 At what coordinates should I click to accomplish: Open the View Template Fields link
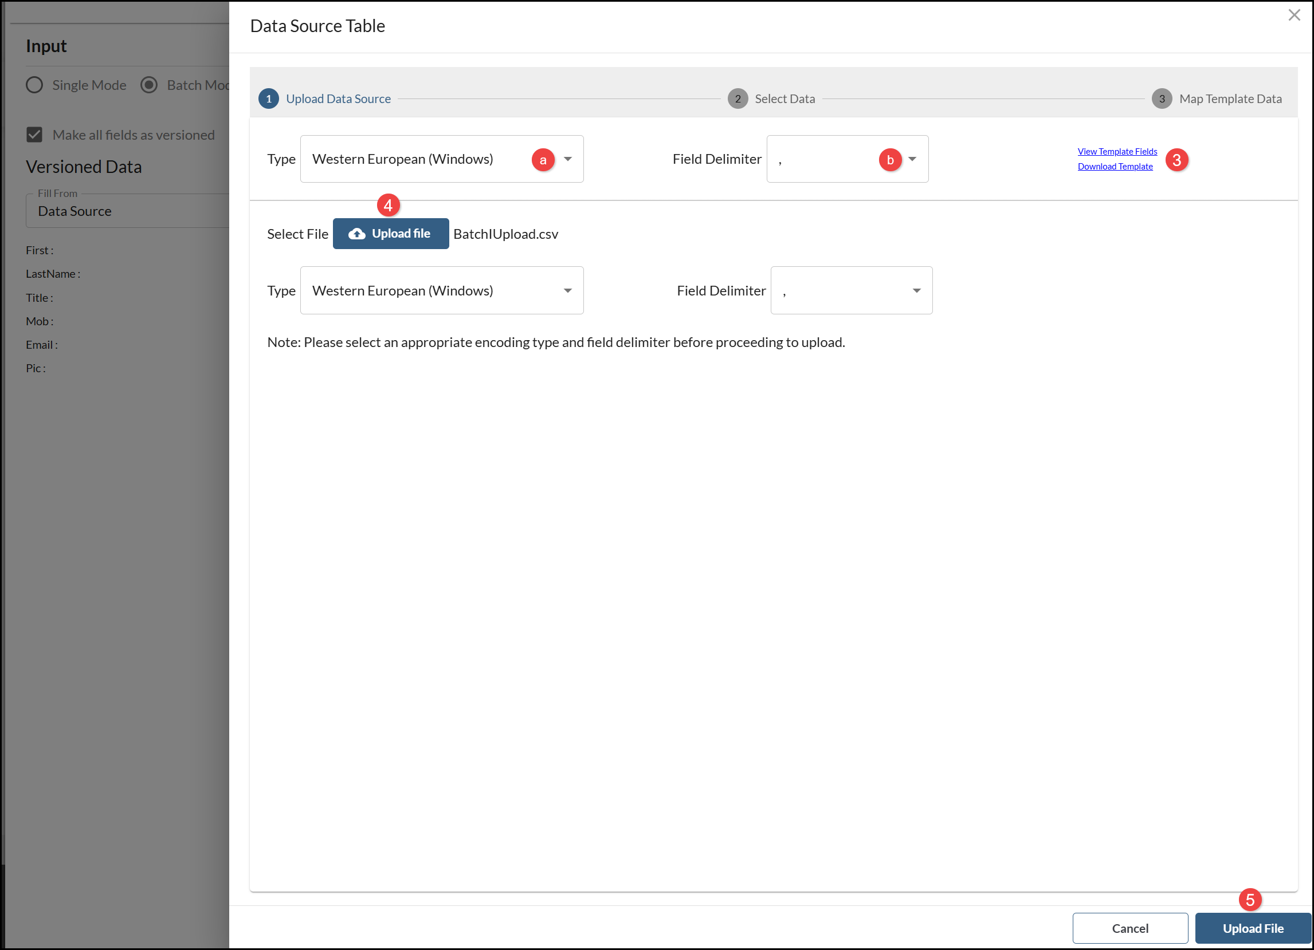[x=1116, y=152]
